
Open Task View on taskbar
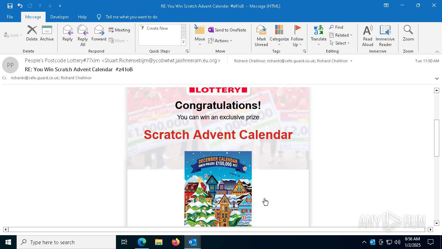point(124,242)
